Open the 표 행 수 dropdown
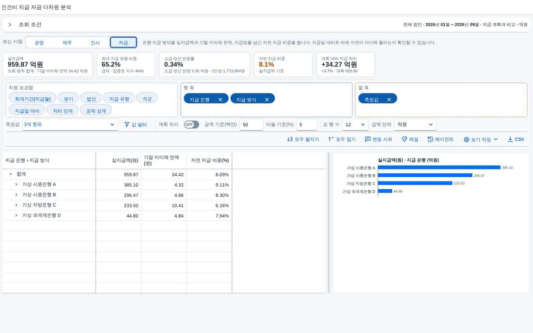This screenshot has width=533, height=333. (355, 124)
